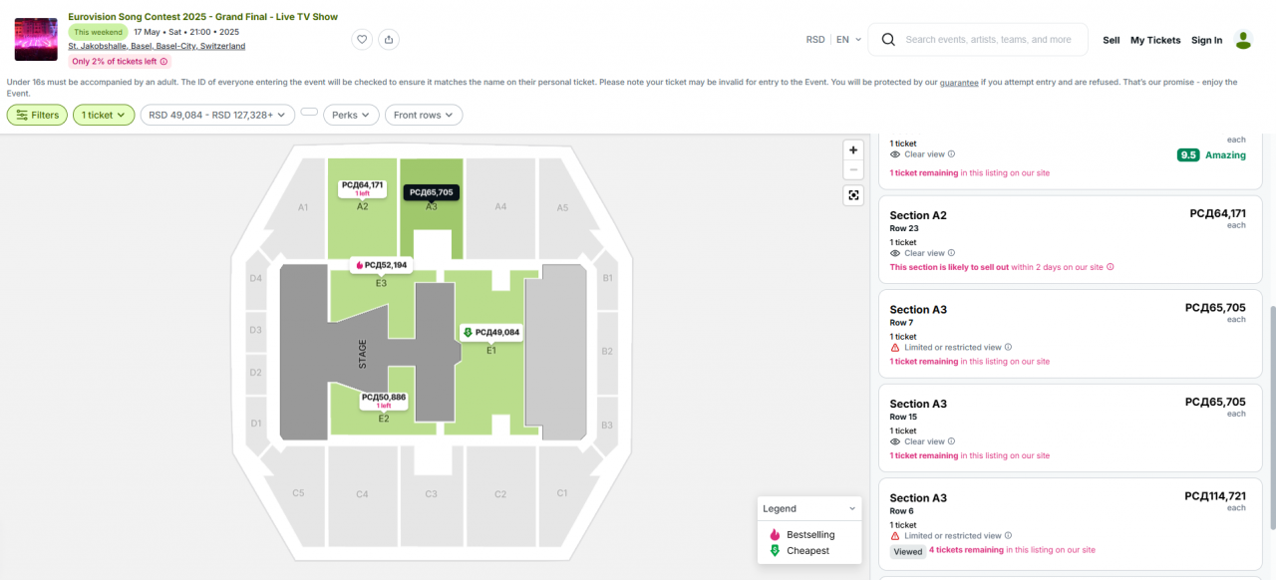Click the heart favorite icon
The height and width of the screenshot is (580, 1276).
[x=362, y=40]
